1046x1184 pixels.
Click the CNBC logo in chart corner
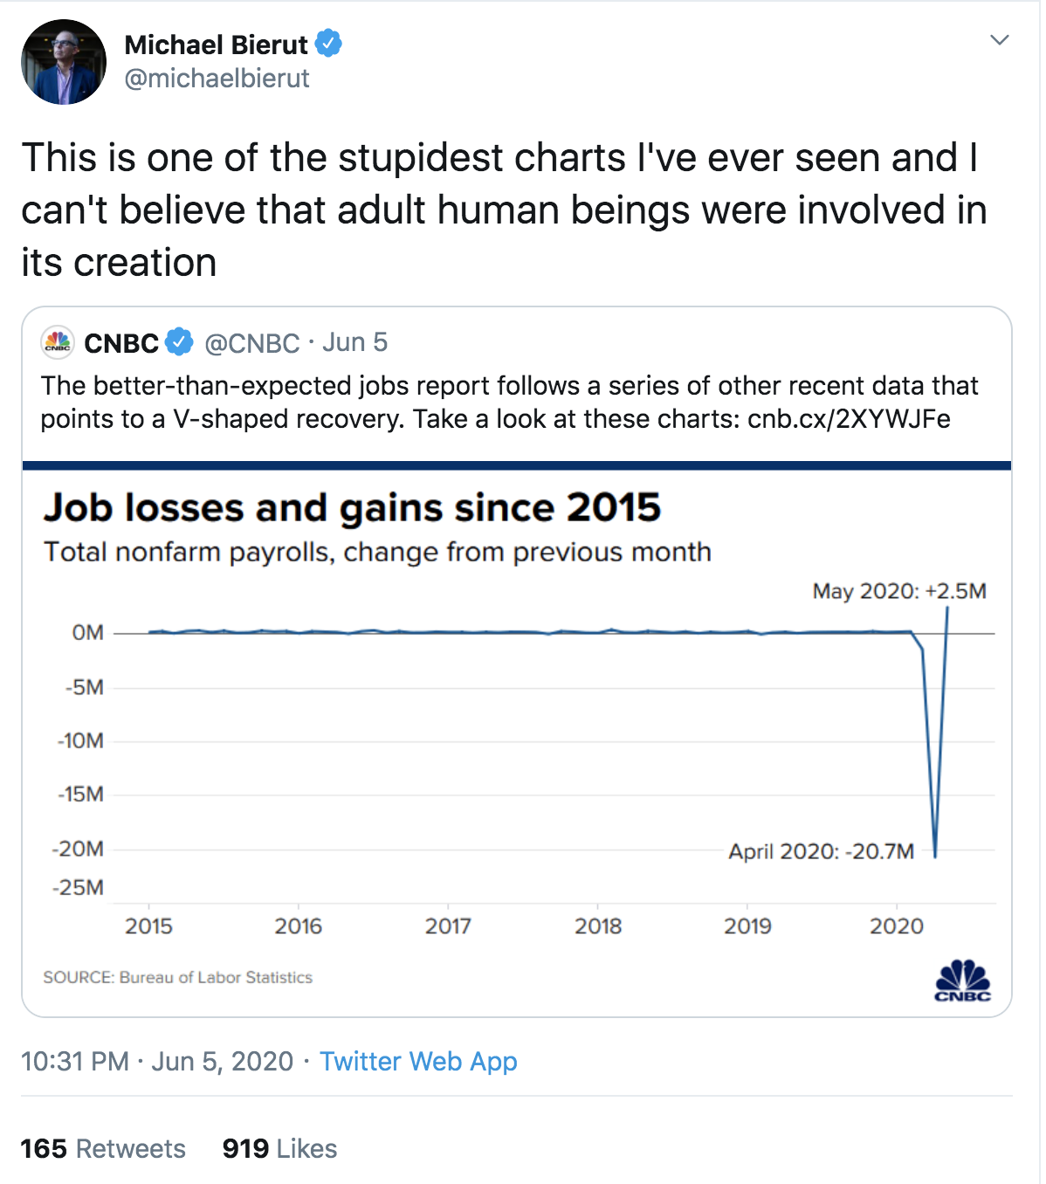point(962,981)
